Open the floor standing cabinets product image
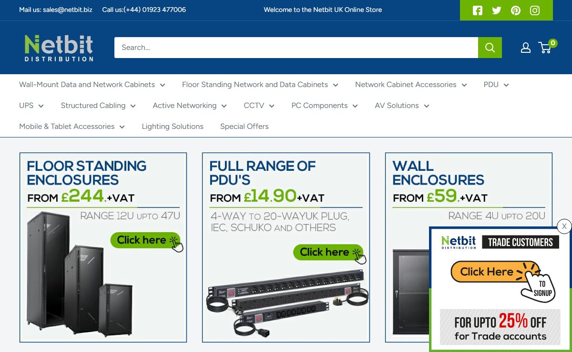The width and height of the screenshot is (572, 352). click(x=80, y=275)
